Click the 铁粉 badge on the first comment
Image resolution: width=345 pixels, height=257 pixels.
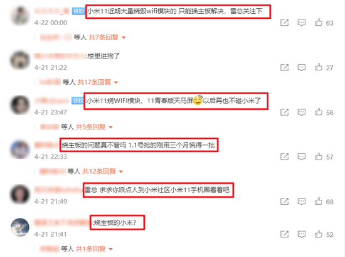[78, 11]
